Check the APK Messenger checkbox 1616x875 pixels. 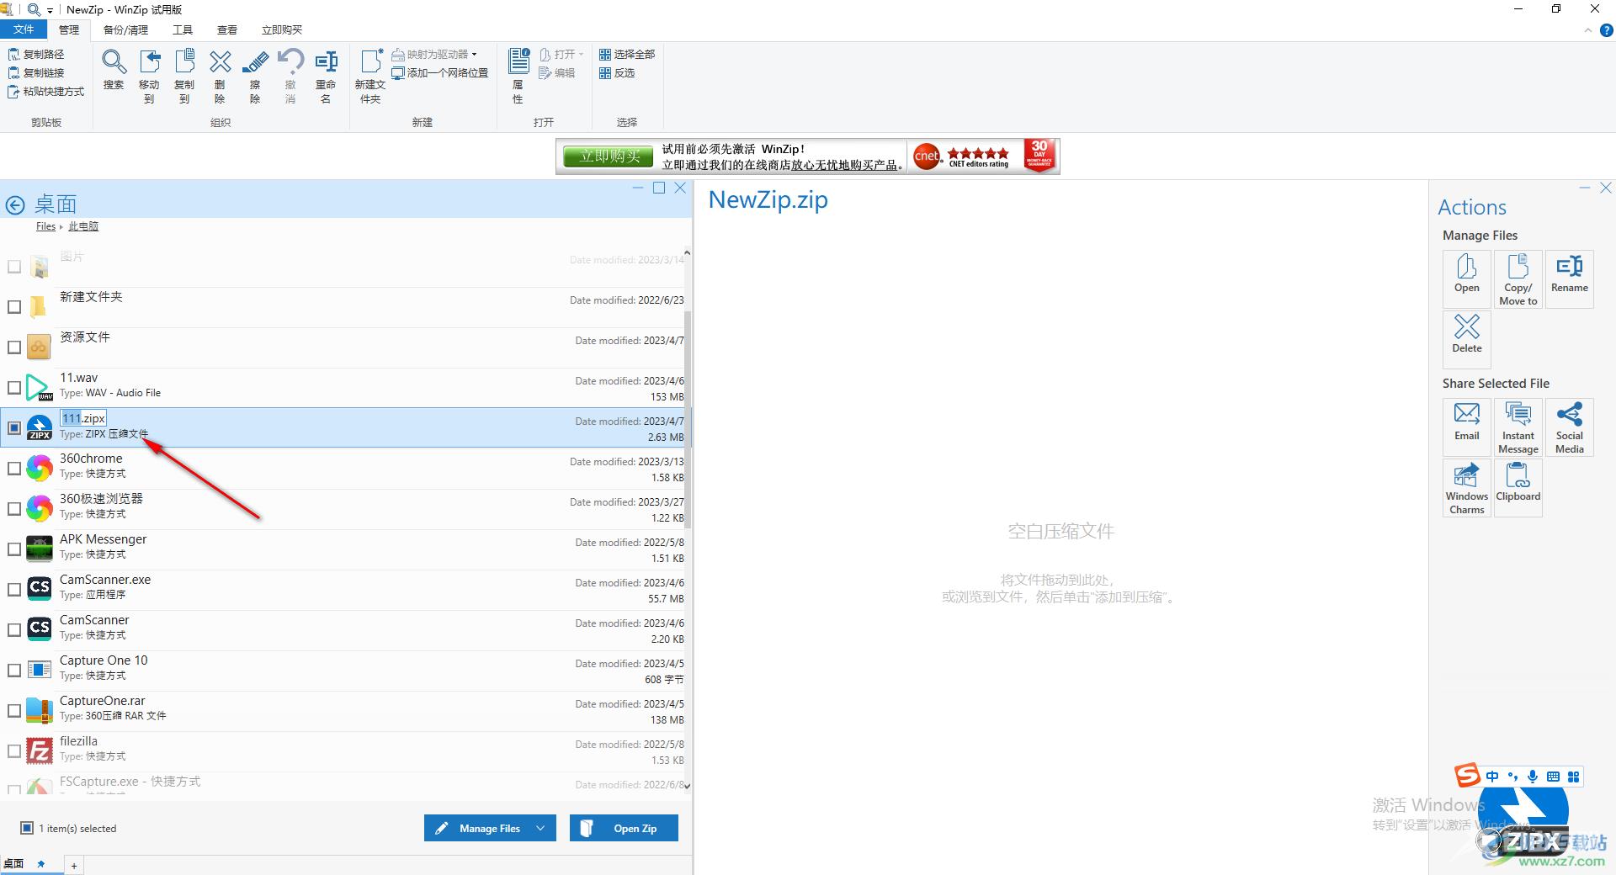pyautogui.click(x=14, y=549)
